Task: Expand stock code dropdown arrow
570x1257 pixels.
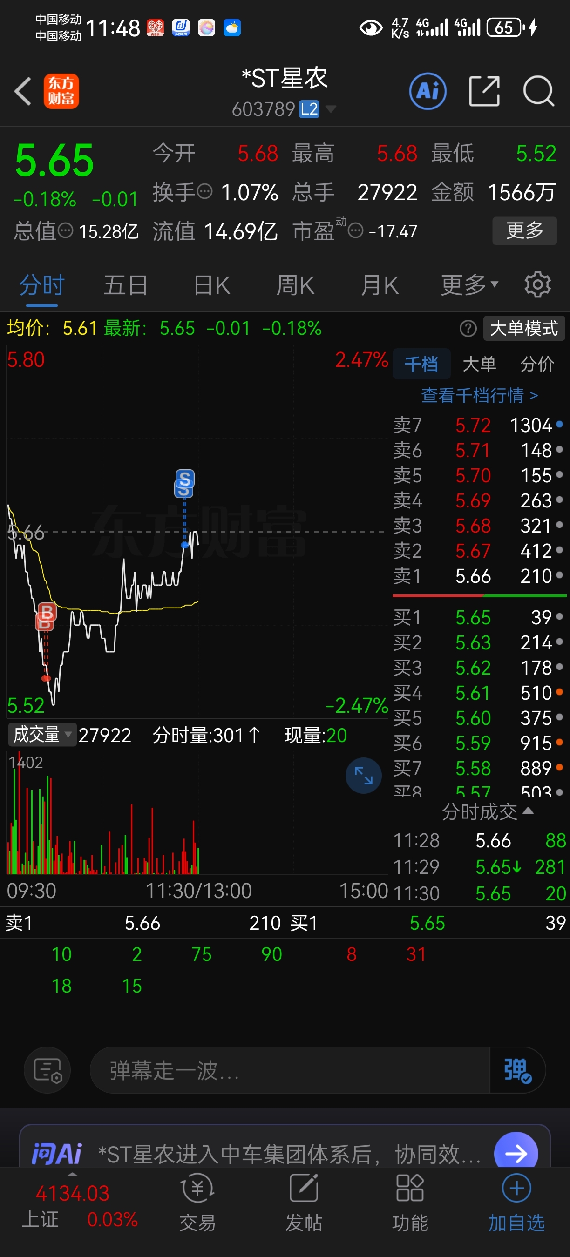Action: click(x=331, y=109)
